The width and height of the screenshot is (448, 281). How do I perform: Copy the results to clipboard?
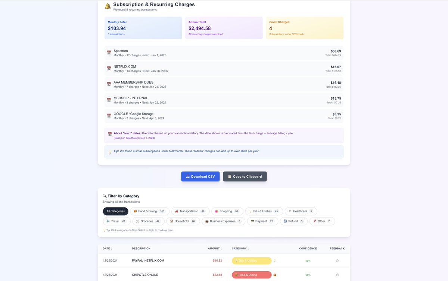(x=245, y=177)
